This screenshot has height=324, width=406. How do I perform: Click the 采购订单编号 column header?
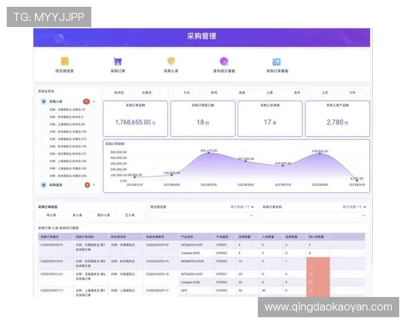click(55, 237)
